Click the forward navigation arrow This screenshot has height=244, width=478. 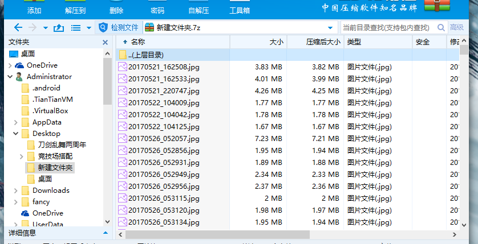(x=33, y=27)
